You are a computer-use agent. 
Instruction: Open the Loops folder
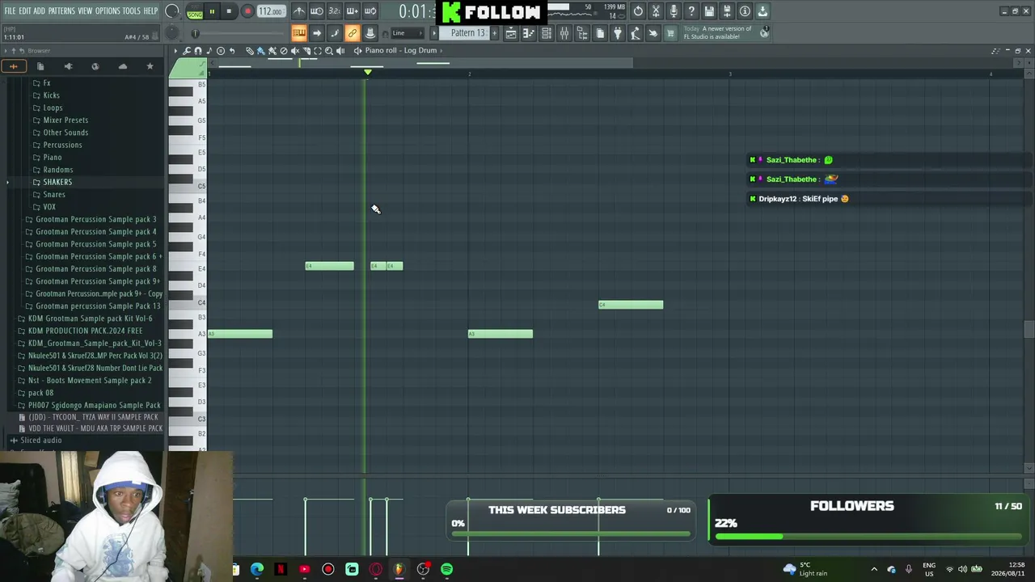[53, 108]
